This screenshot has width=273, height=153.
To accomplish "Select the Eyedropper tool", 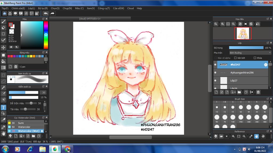I will [x=3, y=127].
